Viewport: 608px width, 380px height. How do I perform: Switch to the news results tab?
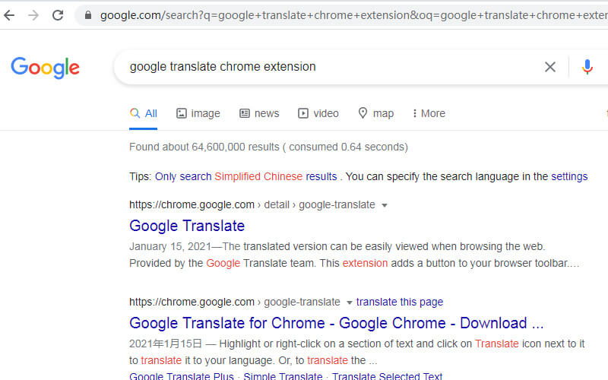pos(259,113)
